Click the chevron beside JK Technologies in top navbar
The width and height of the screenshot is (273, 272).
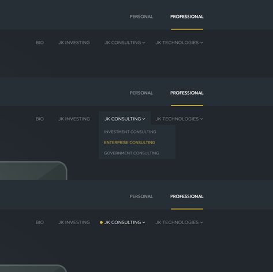click(x=201, y=43)
